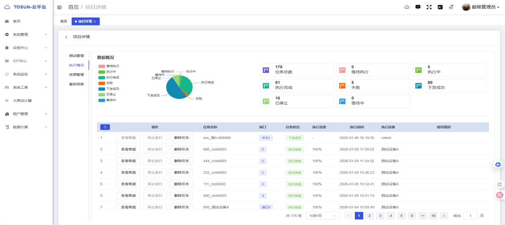Click the orange 失败 legend color swatch

point(102,83)
